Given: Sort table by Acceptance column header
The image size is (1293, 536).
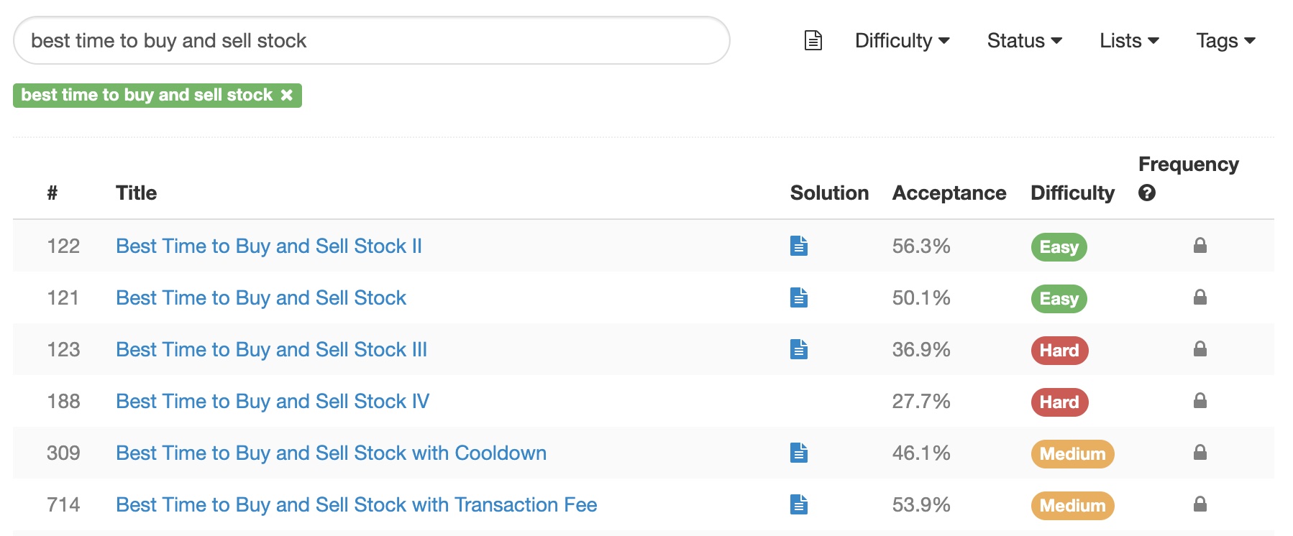Looking at the screenshot, I should pos(949,193).
